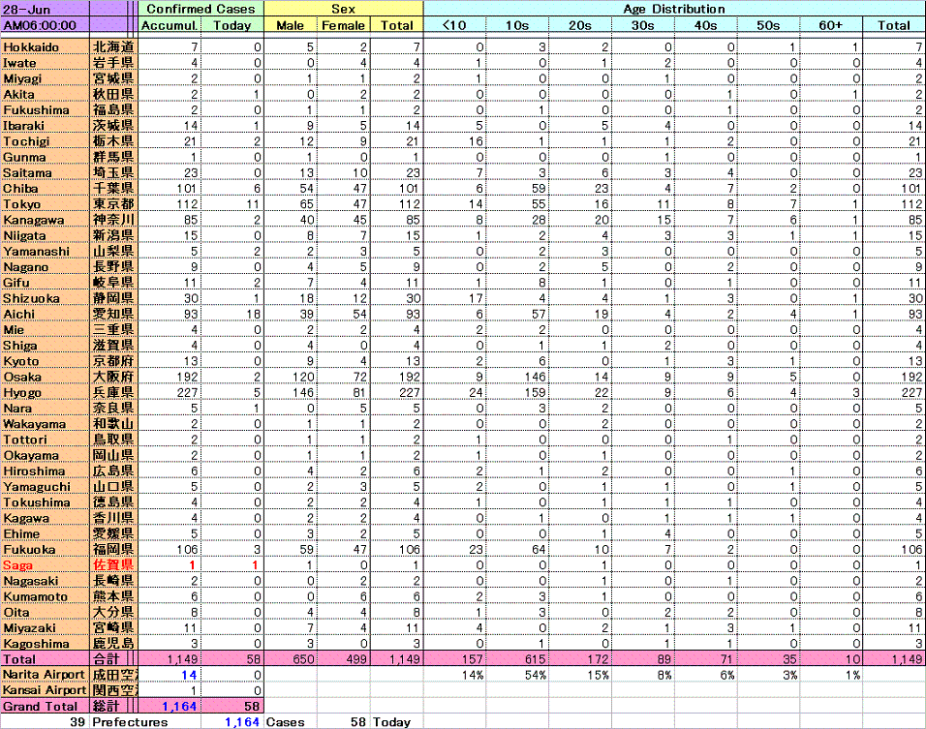Click the <10 age column header
The width and height of the screenshot is (926, 729).
tap(454, 25)
